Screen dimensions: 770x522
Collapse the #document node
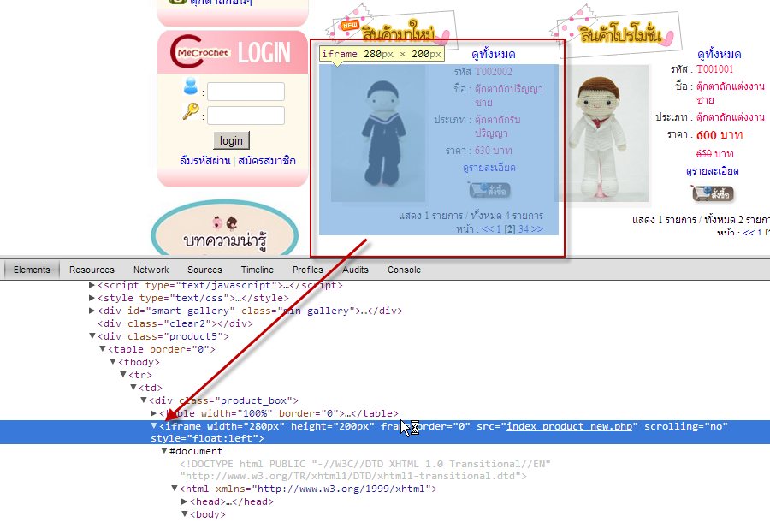(164, 451)
